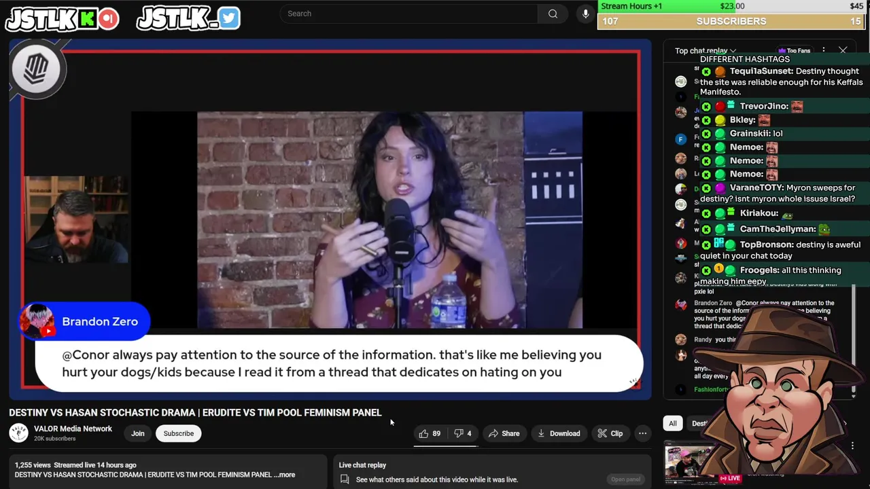
Task: Click the shield logo in video corner
Action: tap(37, 69)
